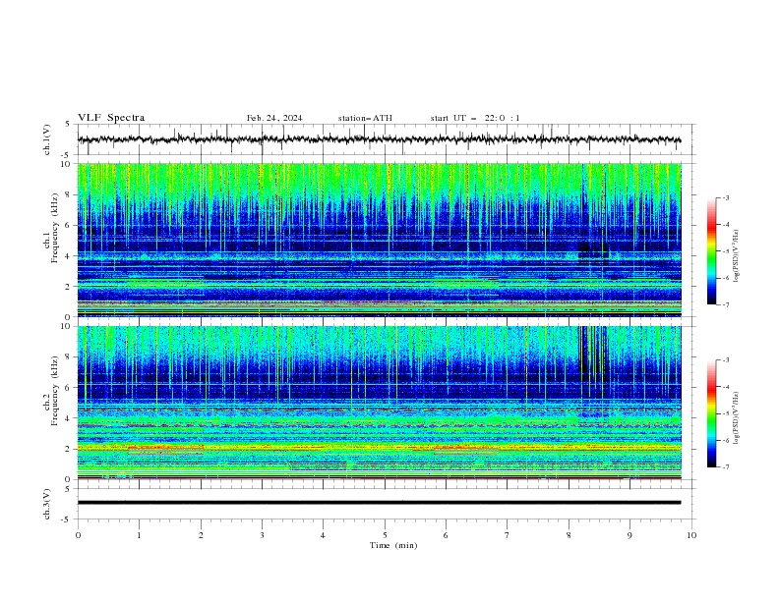This screenshot has height=601, width=779.
Task: Click the ch.1 colorbar "log(PSD)(V²/Hz)" label
Action: (x=736, y=256)
